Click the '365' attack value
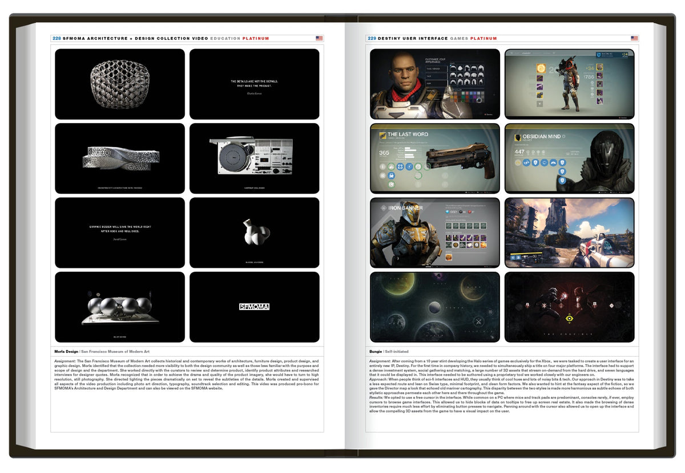 pos(385,153)
